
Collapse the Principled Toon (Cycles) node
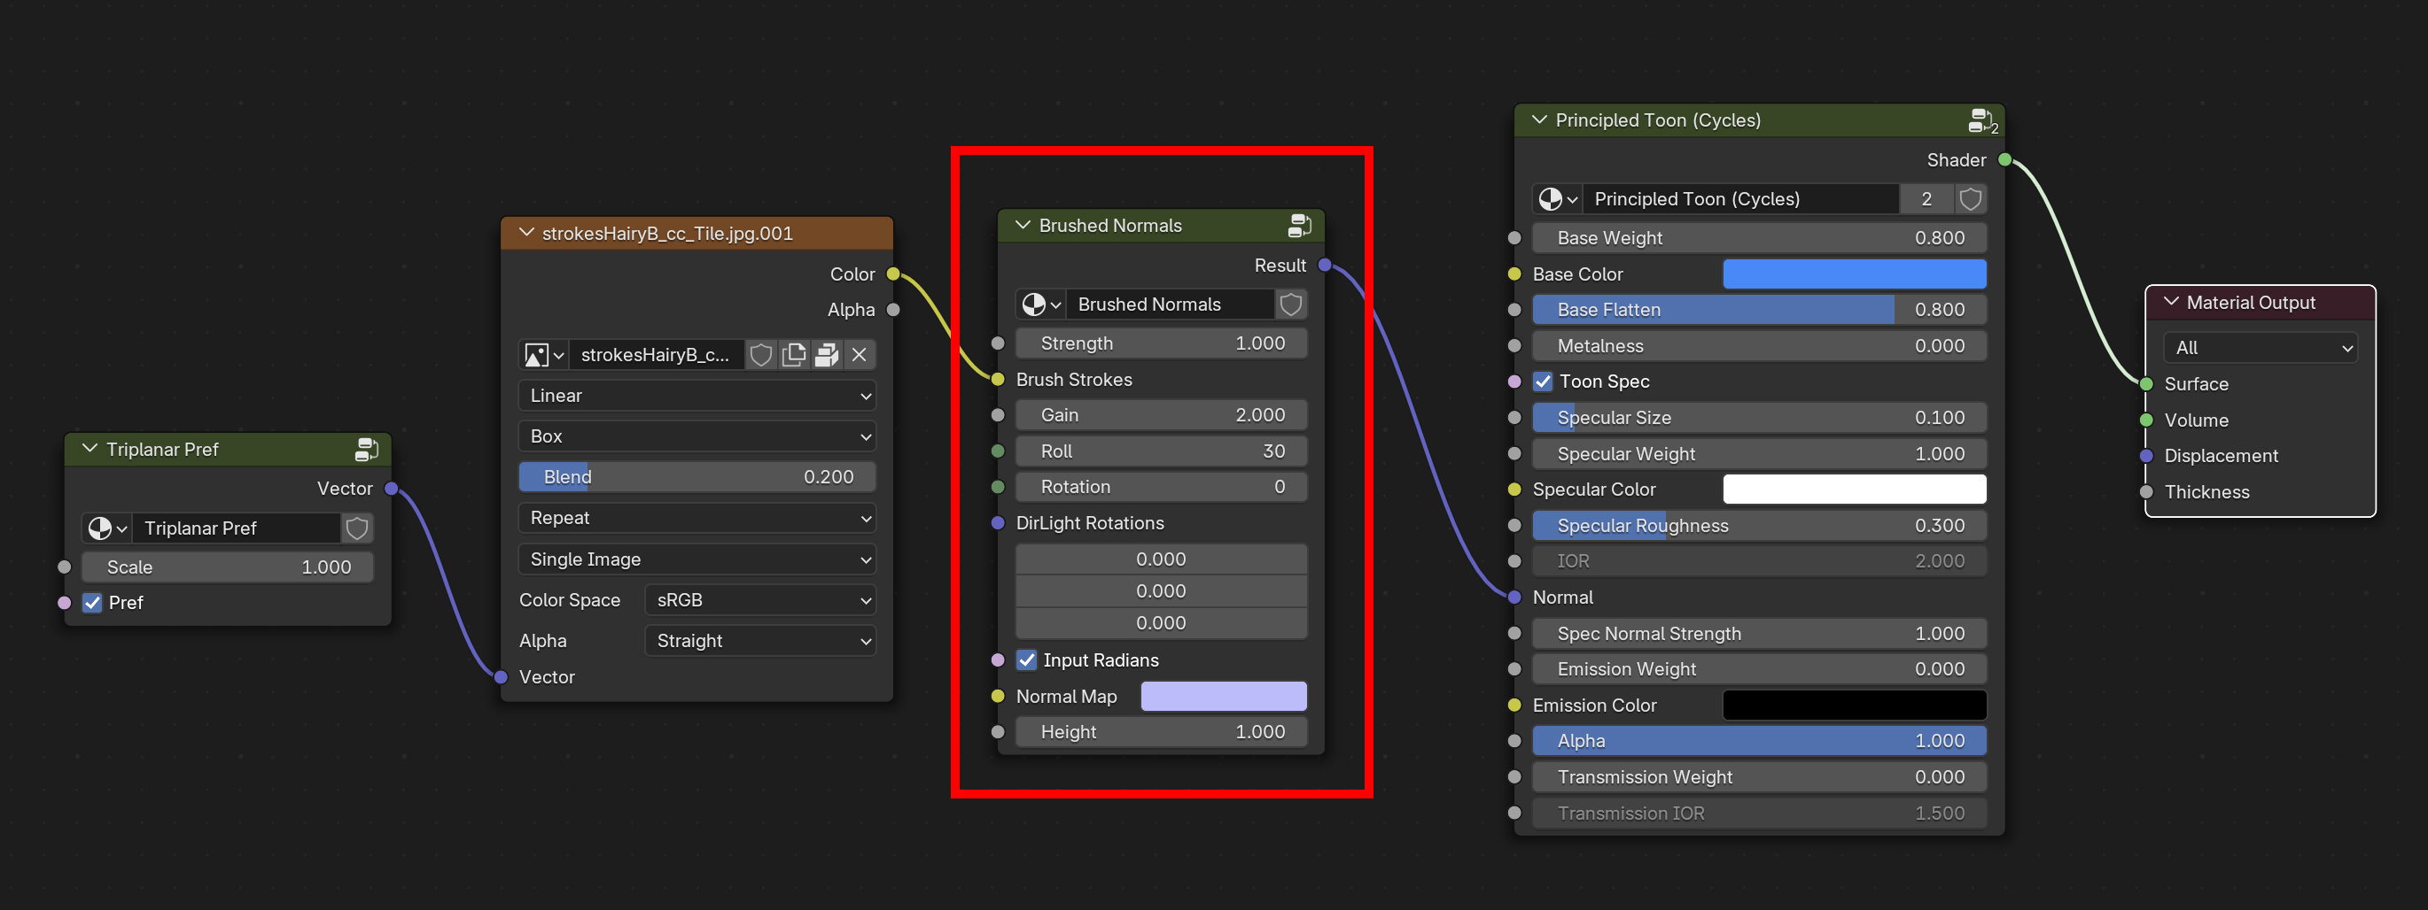(x=1539, y=120)
